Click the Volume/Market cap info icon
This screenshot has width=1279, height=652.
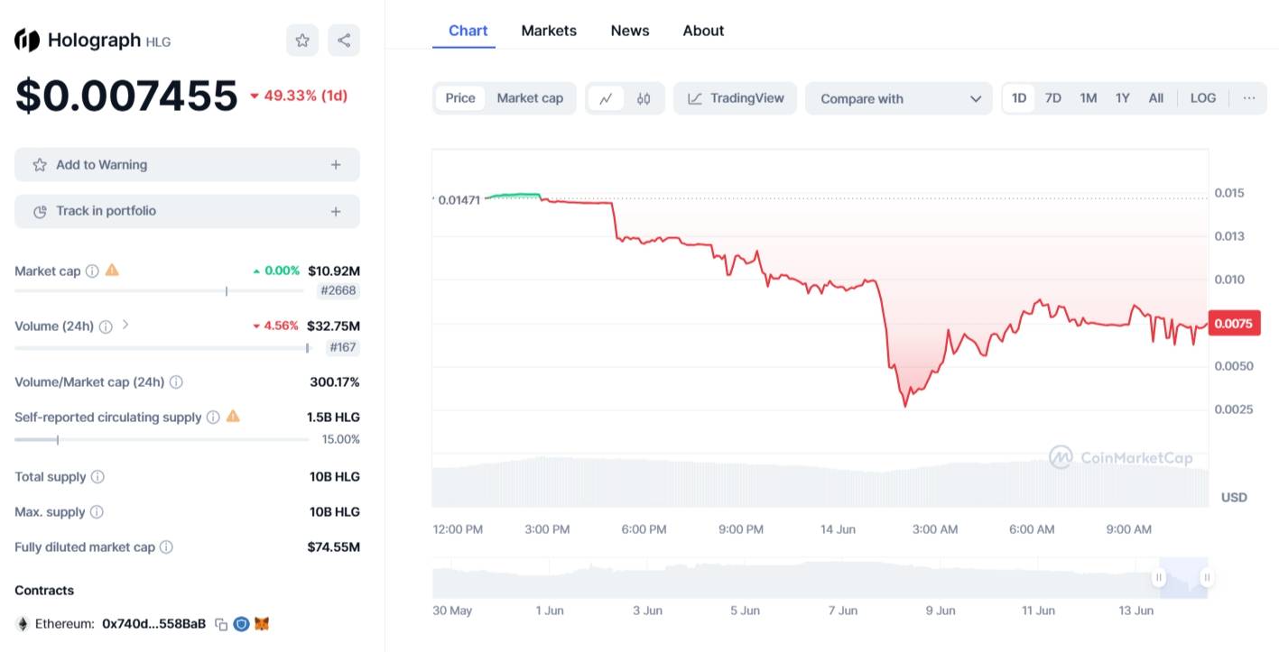[176, 382]
